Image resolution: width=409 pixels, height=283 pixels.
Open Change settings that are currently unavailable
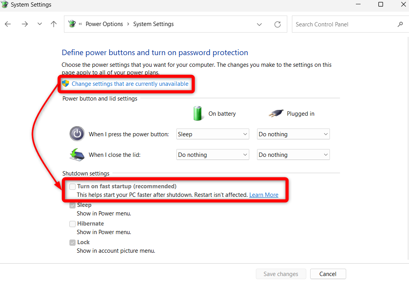pyautogui.click(x=131, y=83)
